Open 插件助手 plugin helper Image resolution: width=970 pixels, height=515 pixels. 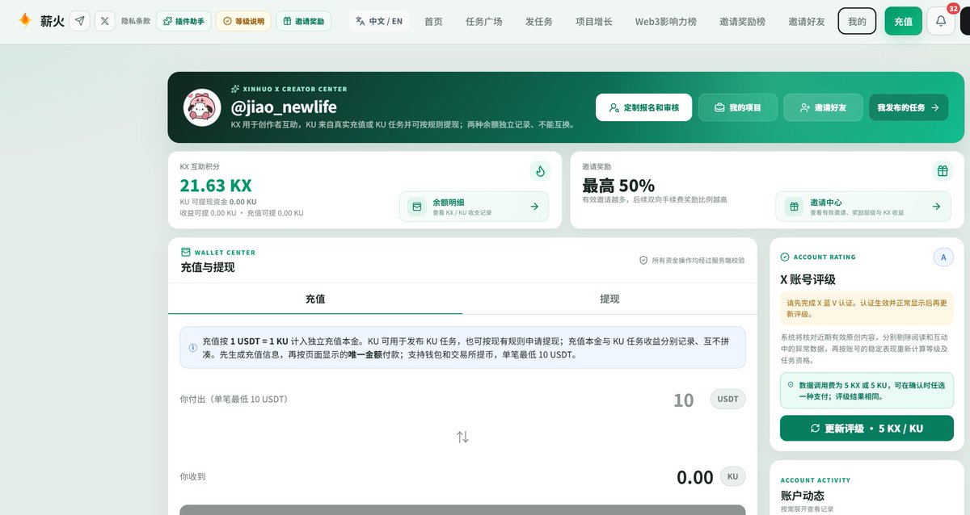coord(183,21)
